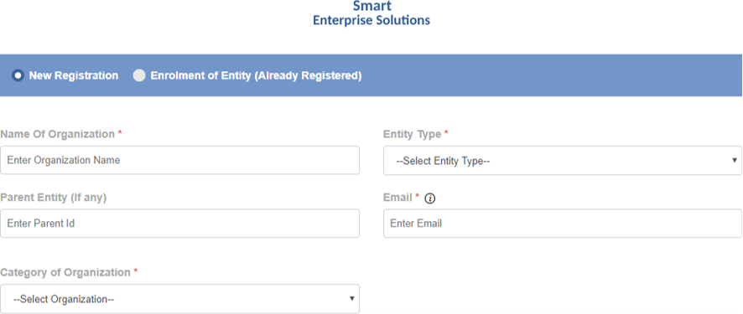Click the arrow on the Select Organization dropdown

tap(351, 298)
